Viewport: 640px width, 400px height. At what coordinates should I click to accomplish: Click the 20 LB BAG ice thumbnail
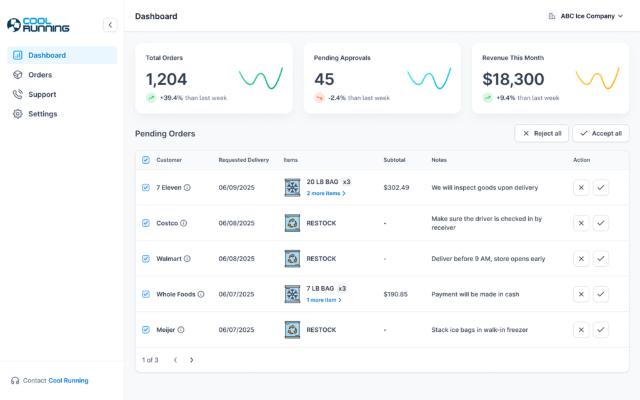[292, 187]
